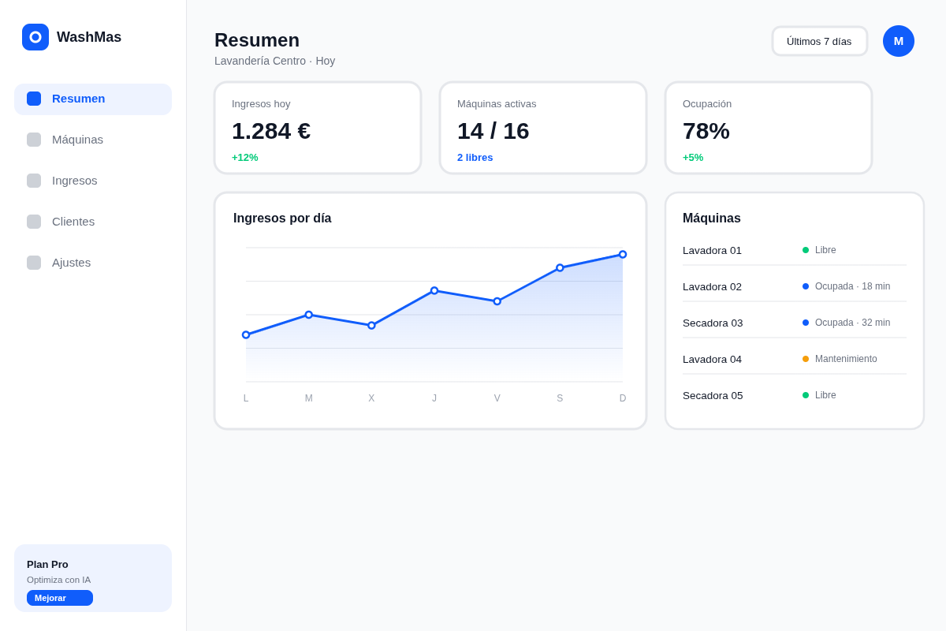Click the chart point for Thursday (J)
This screenshot has width=946, height=631.
click(434, 290)
